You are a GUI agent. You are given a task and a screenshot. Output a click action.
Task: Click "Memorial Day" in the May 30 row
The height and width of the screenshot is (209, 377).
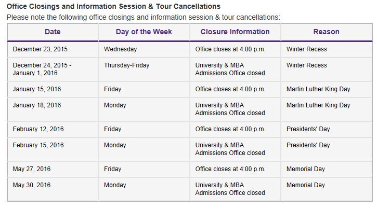coord(306,185)
